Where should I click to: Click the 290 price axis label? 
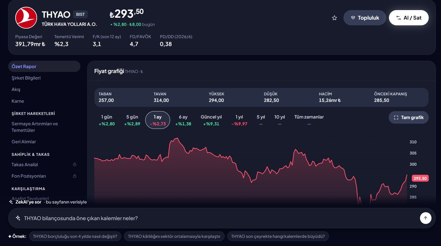click(x=413, y=186)
